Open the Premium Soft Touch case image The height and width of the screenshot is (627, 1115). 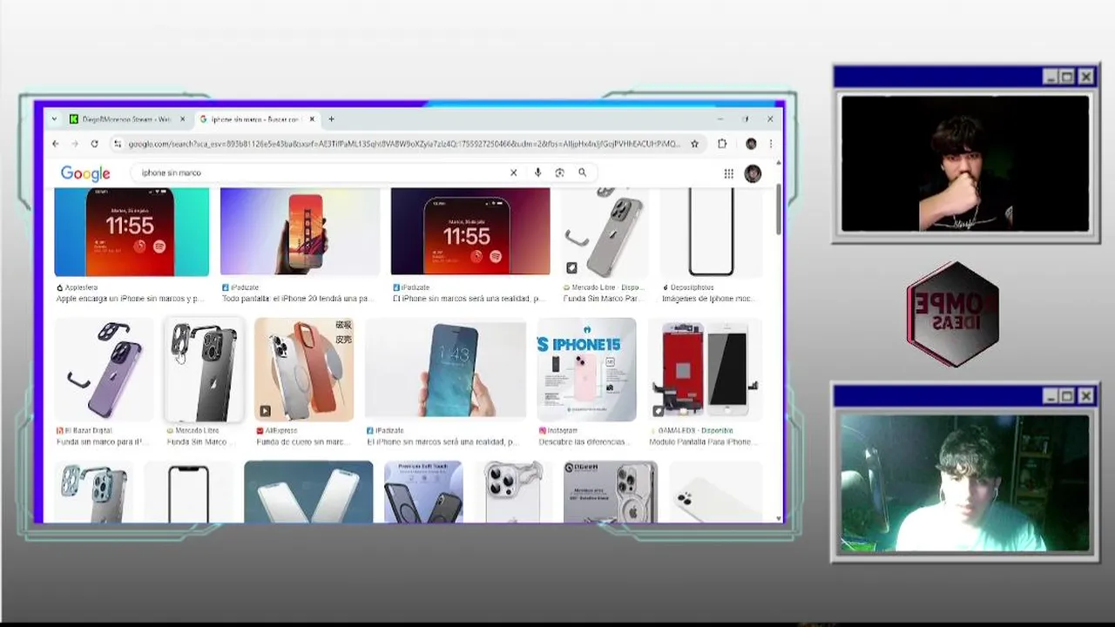pyautogui.click(x=423, y=492)
